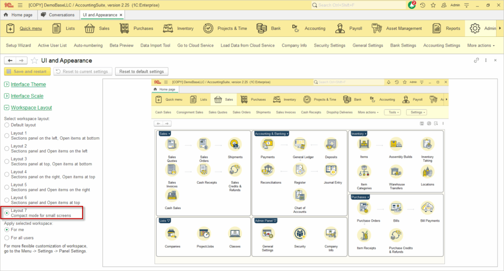Open Company Info command
This screenshot has height=271, width=504.
pos(294,45)
